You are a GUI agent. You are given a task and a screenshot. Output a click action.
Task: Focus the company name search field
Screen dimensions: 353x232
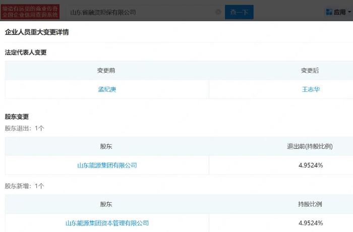141,12
